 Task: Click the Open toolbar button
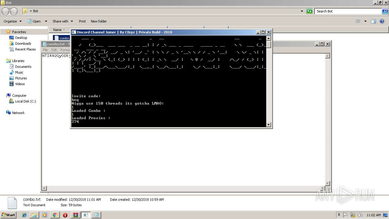34,21
